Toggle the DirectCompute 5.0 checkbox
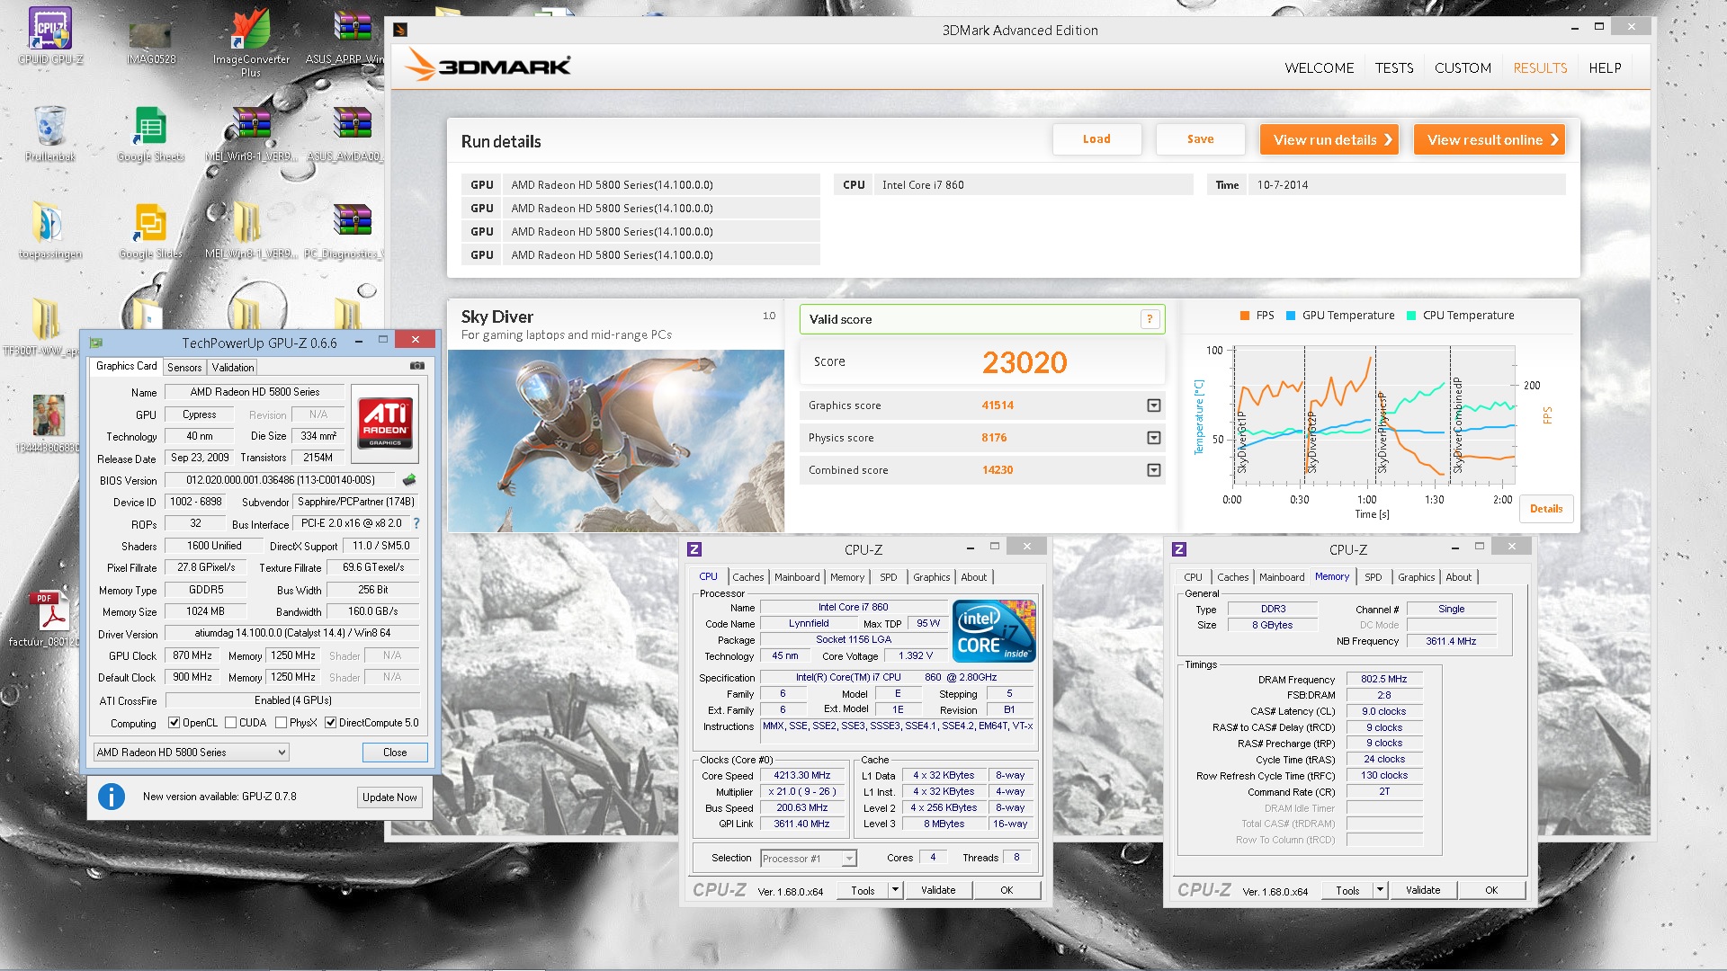The height and width of the screenshot is (971, 1727). pos(331,723)
